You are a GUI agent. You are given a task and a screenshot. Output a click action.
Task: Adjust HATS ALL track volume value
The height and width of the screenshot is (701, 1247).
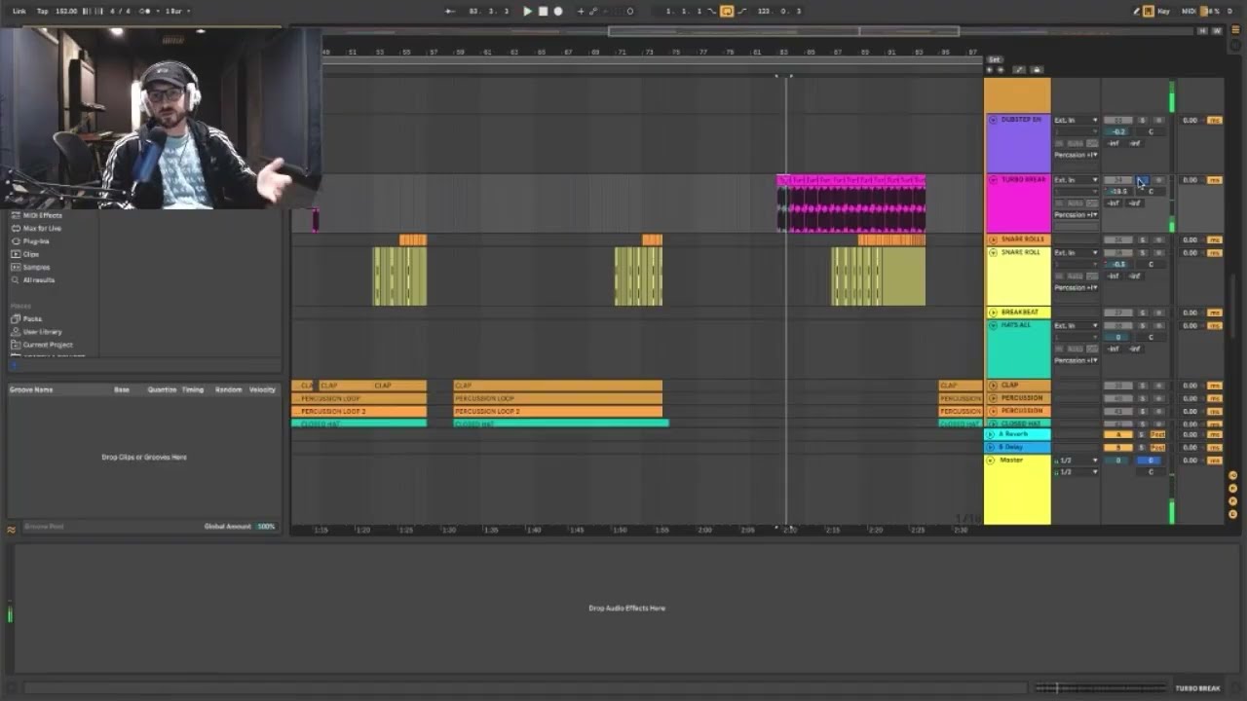coord(1118,337)
